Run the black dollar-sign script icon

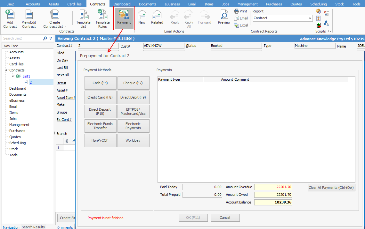[319, 25]
